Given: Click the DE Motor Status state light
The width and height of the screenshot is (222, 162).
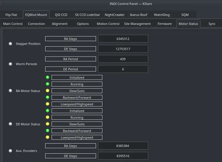Looking at the screenshot, I should 10,124.
